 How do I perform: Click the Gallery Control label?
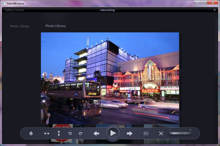(14, 10)
